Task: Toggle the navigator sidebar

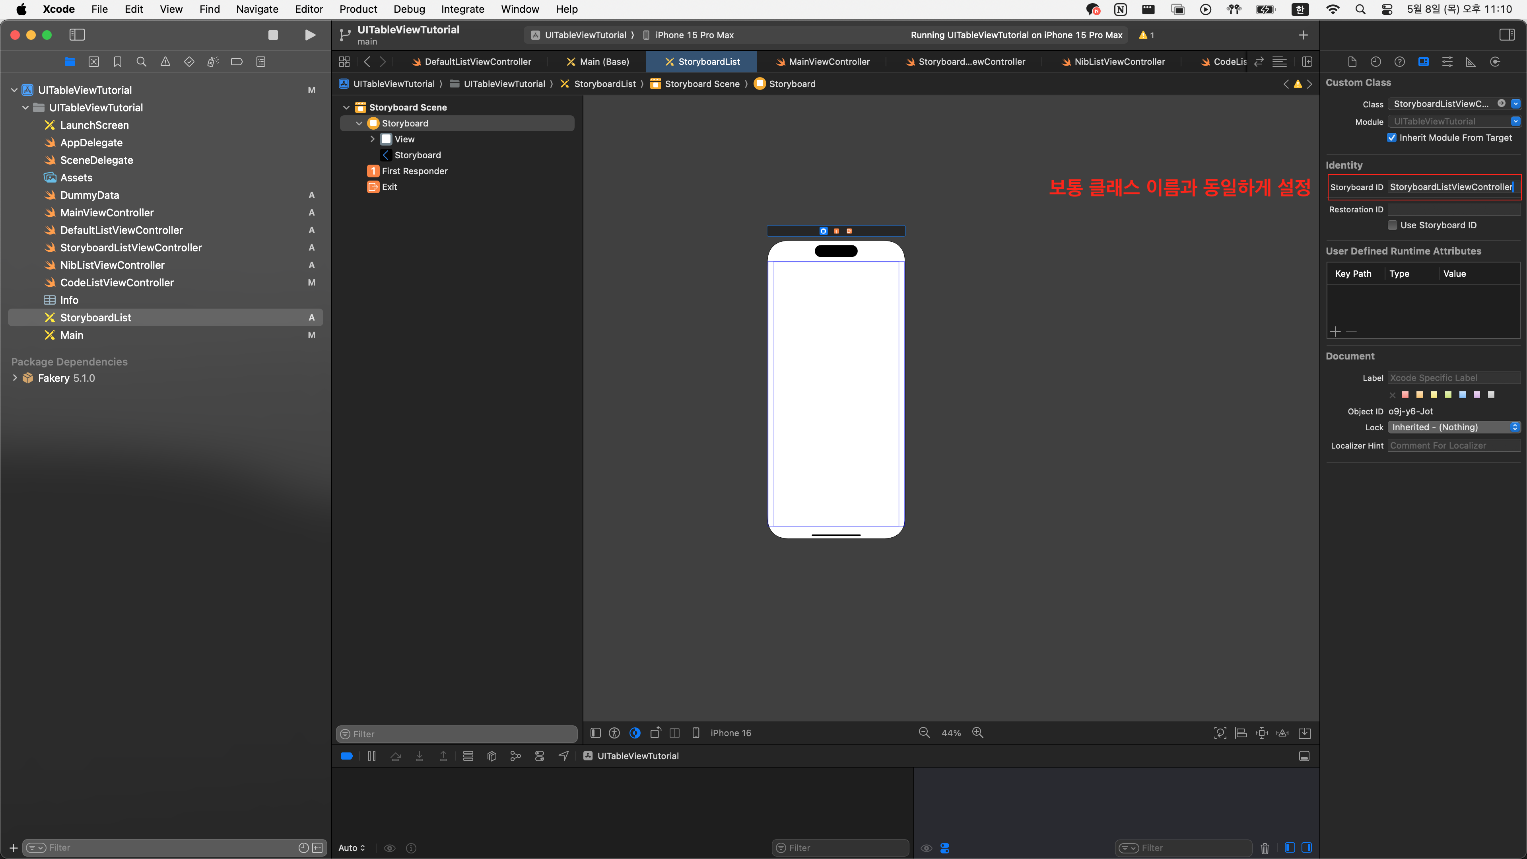Action: click(77, 35)
